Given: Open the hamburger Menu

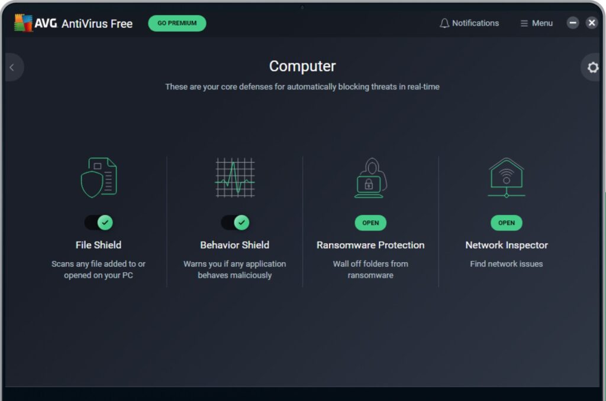Looking at the screenshot, I should [536, 23].
